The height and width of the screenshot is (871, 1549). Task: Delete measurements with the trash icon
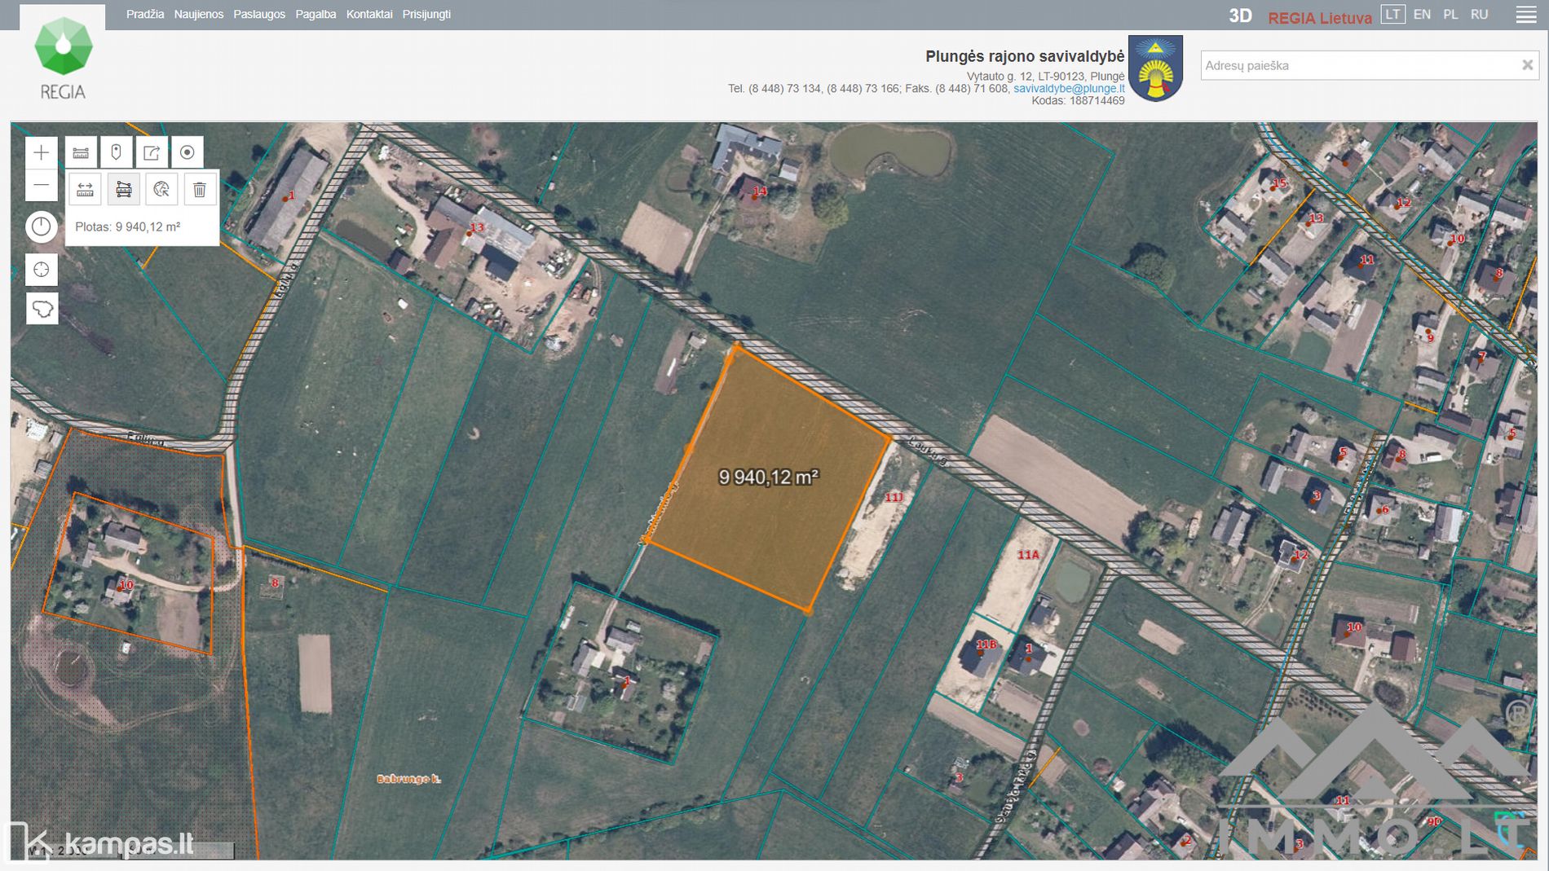pyautogui.click(x=199, y=190)
